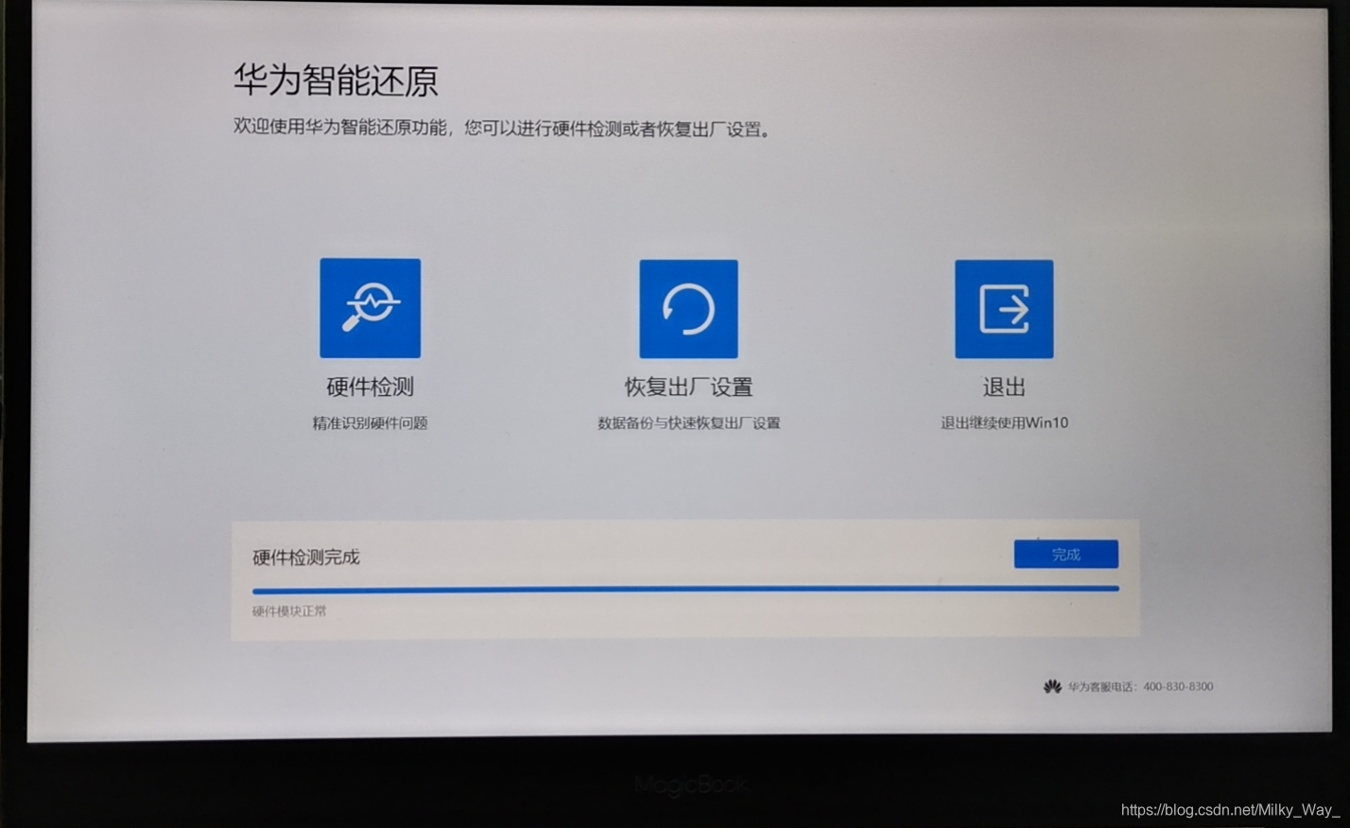Click the blue 完成 button
Viewport: 1350px width, 828px height.
coord(1066,554)
